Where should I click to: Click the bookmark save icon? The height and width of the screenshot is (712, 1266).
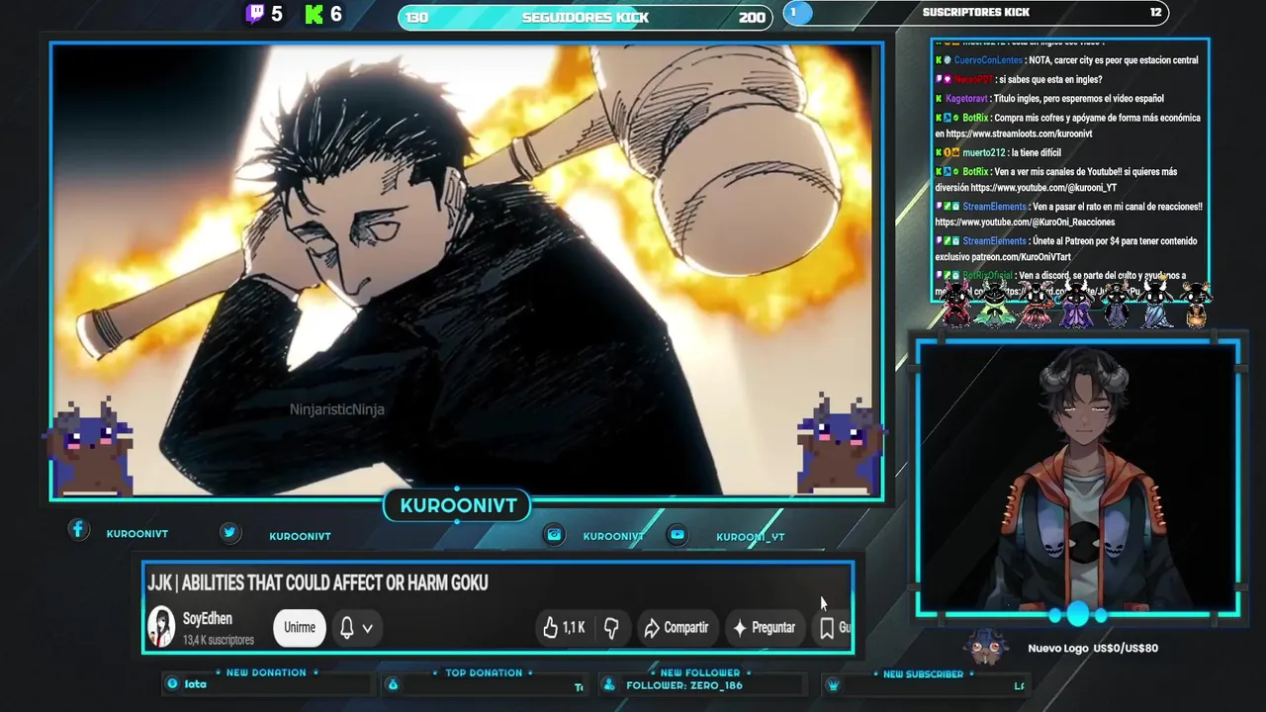point(827,627)
